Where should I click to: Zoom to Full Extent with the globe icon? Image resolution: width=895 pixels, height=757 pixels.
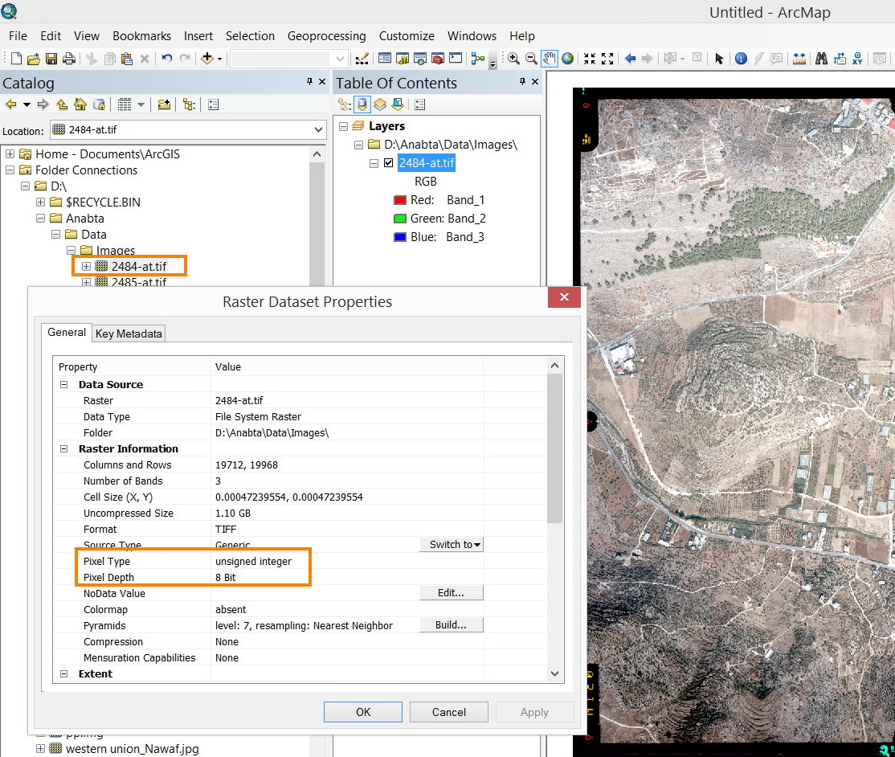tap(568, 58)
